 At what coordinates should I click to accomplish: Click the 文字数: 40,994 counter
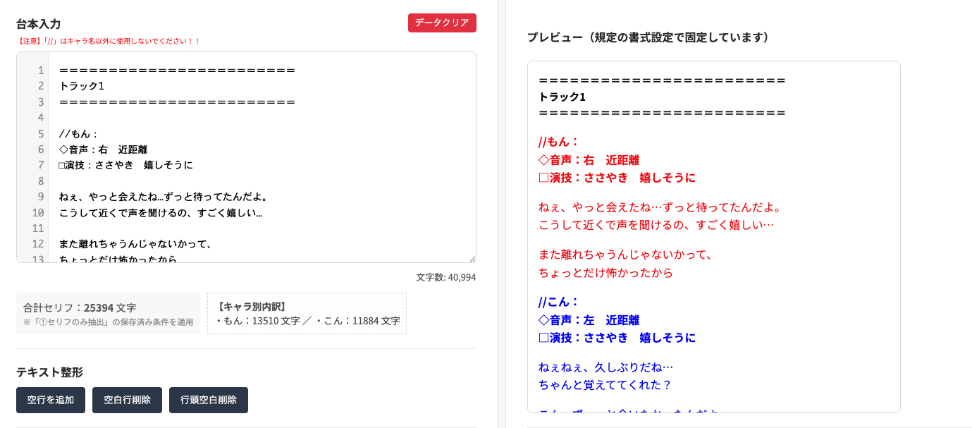(446, 277)
